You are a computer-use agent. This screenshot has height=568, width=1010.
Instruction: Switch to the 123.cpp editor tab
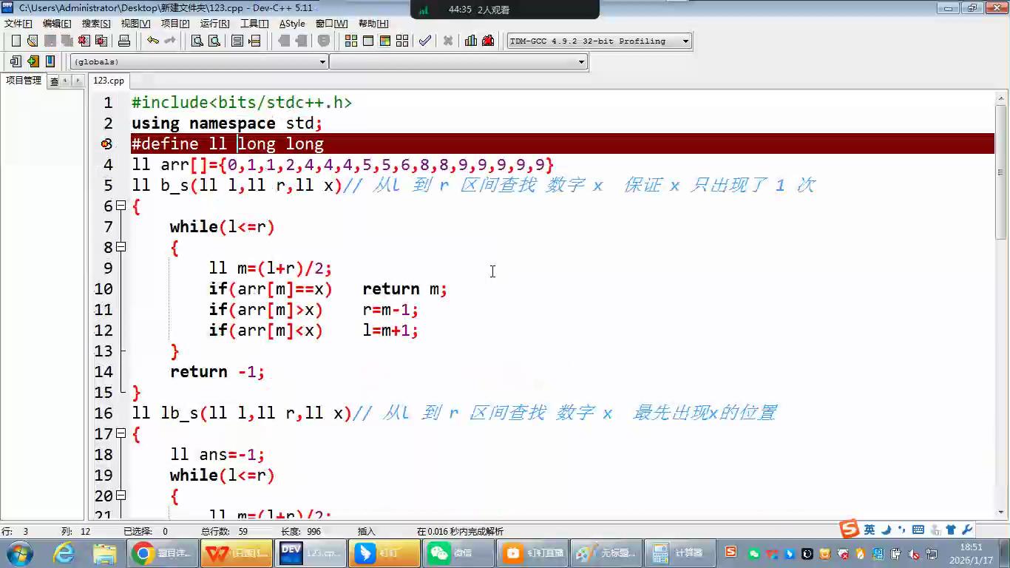[109, 81]
